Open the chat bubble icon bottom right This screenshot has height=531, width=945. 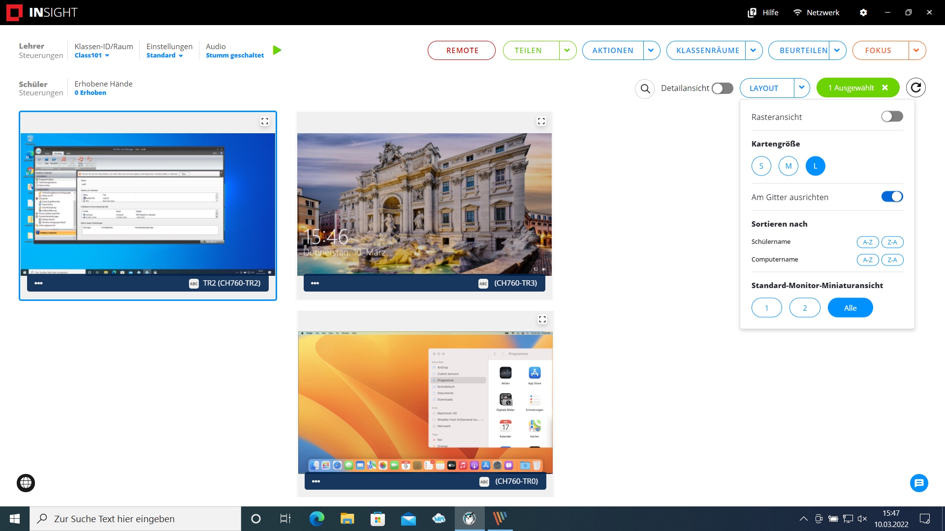[919, 483]
